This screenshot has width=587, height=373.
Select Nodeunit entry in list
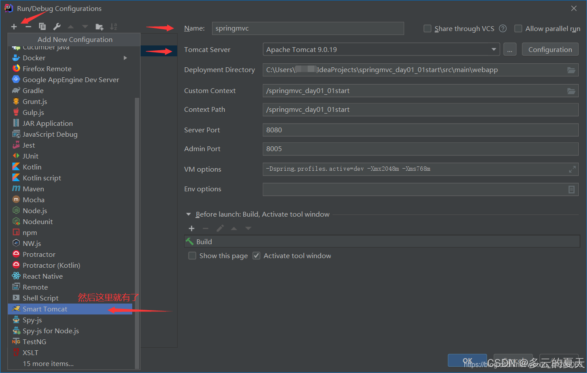pos(70,221)
